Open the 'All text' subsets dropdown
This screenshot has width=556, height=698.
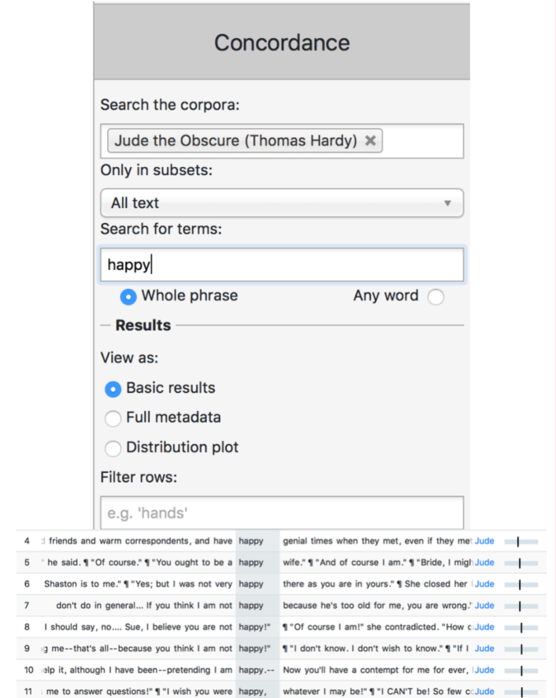(282, 203)
